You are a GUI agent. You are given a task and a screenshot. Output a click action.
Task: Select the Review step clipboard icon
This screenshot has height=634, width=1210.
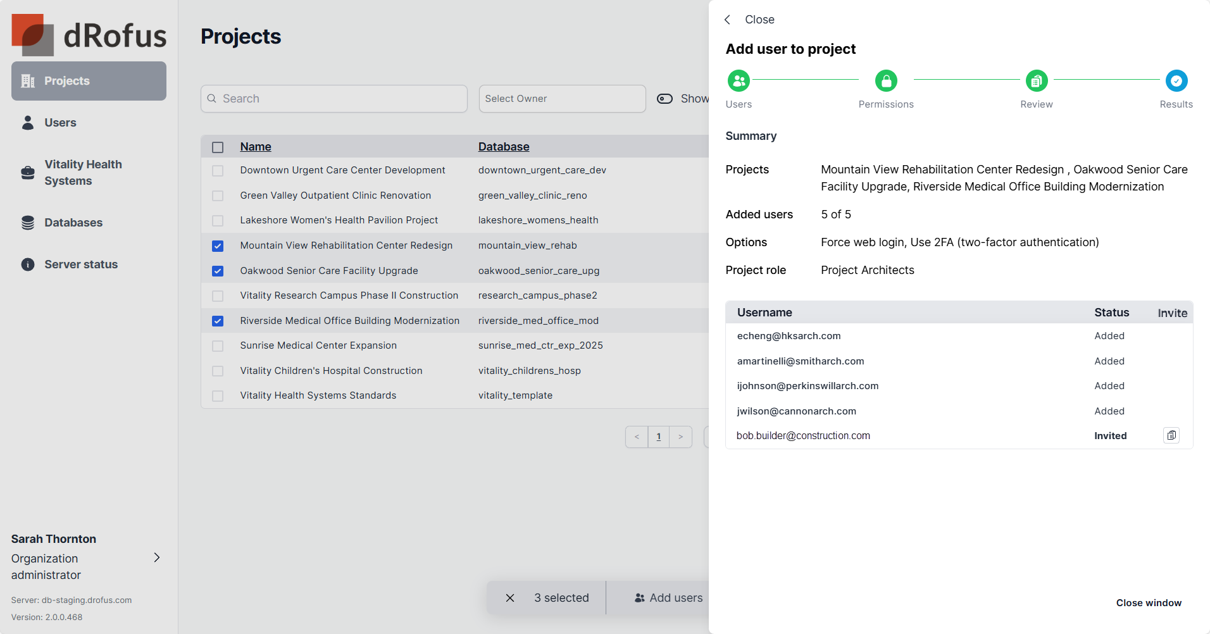click(x=1036, y=81)
